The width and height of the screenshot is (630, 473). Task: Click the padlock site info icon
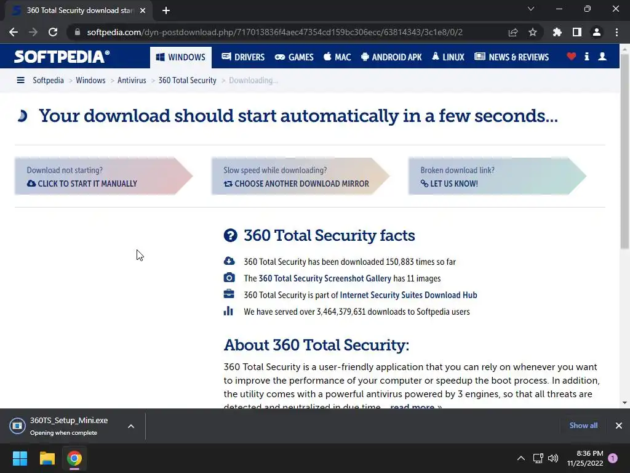(78, 32)
